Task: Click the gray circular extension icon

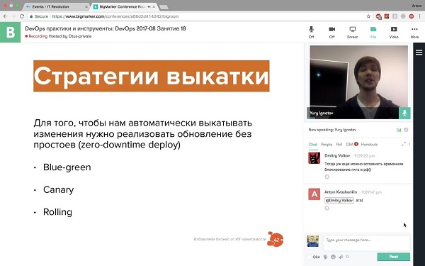Action: (403, 16)
